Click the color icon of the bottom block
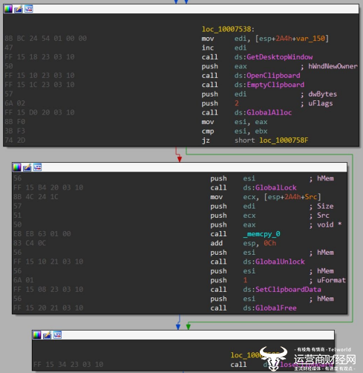The image size is (363, 373). [37, 335]
